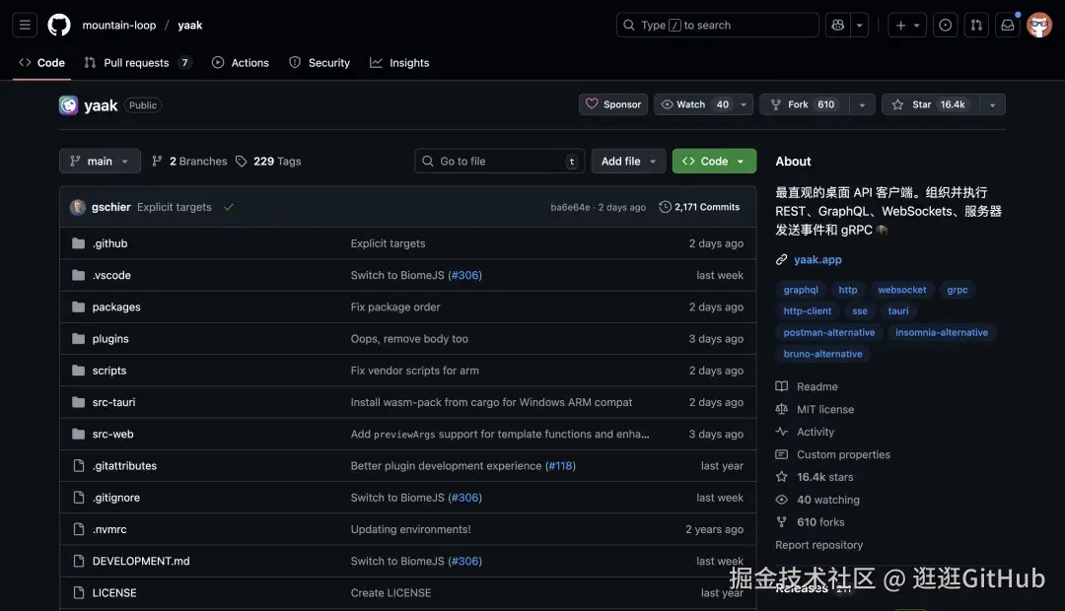Open the packages folder
This screenshot has height=611, width=1065.
pos(116,306)
